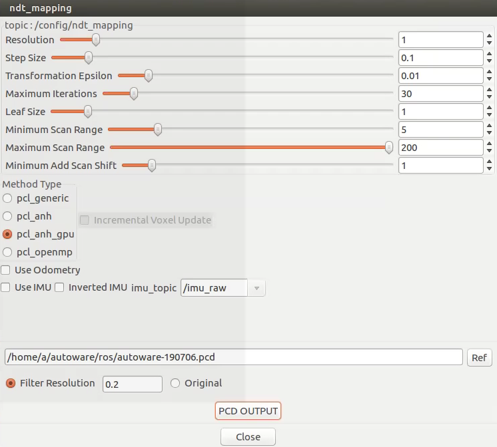Click the Ref button to browse

(479, 358)
